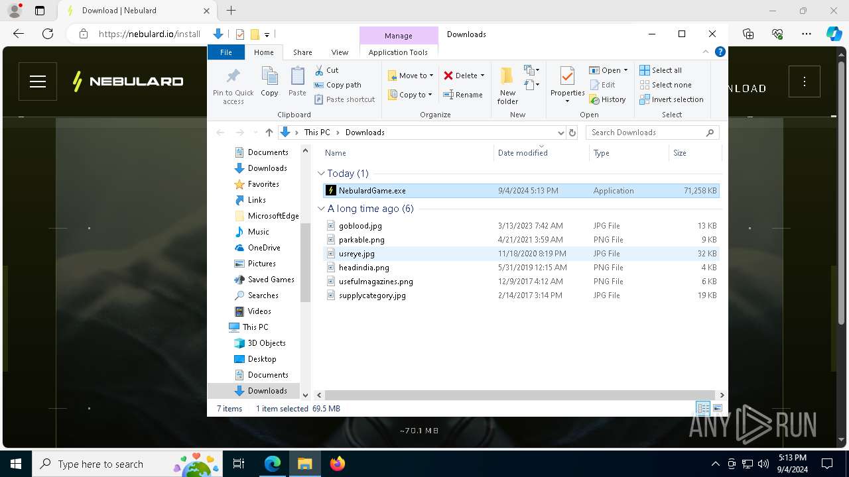
Task: Switch to the Share ribbon tab
Action: [302, 52]
